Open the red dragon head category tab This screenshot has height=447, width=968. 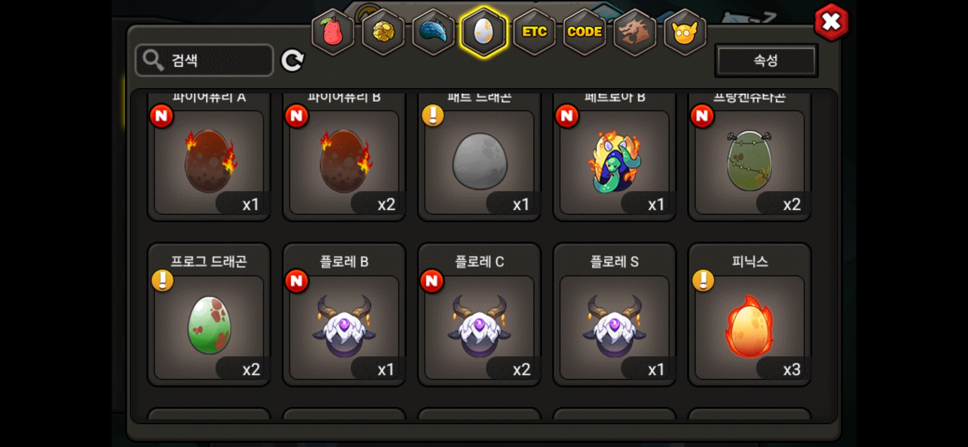pos(635,32)
